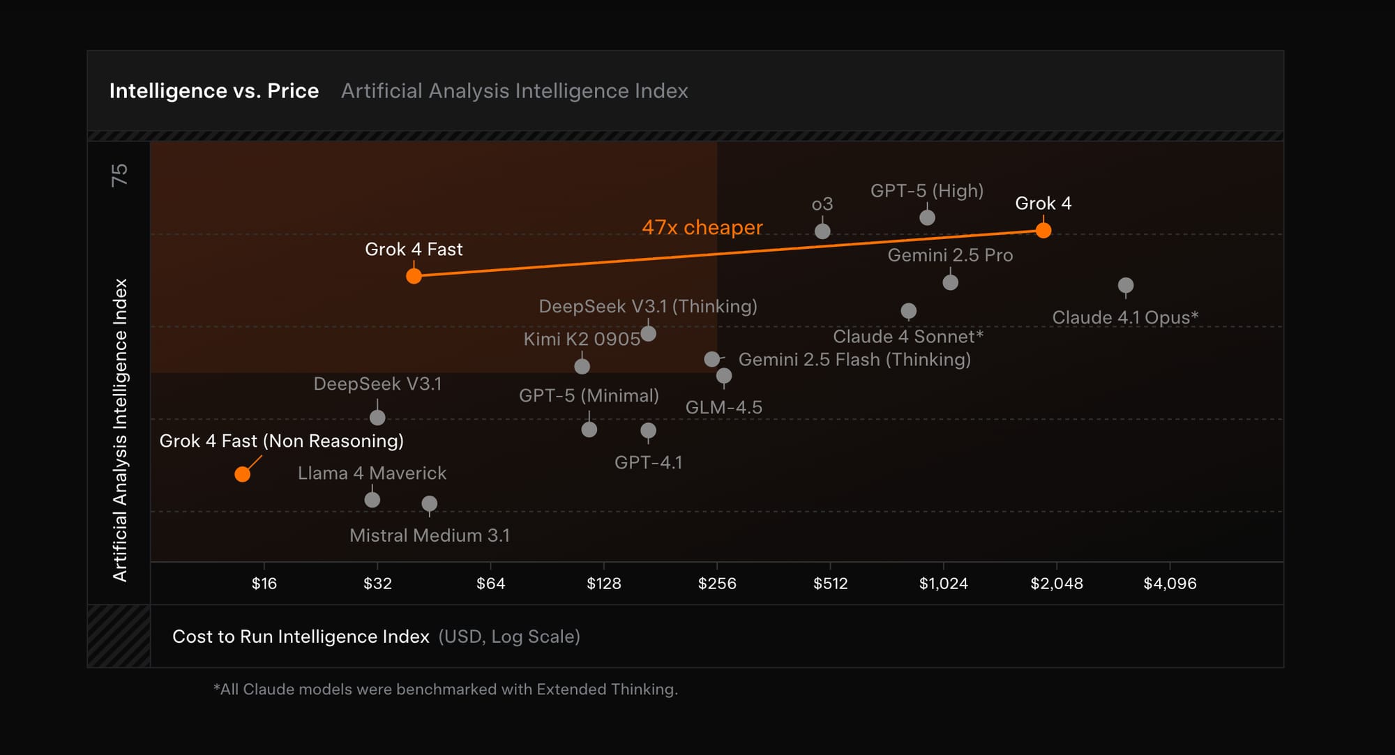Click the "Intelligence vs. Price" chart title

pos(214,91)
